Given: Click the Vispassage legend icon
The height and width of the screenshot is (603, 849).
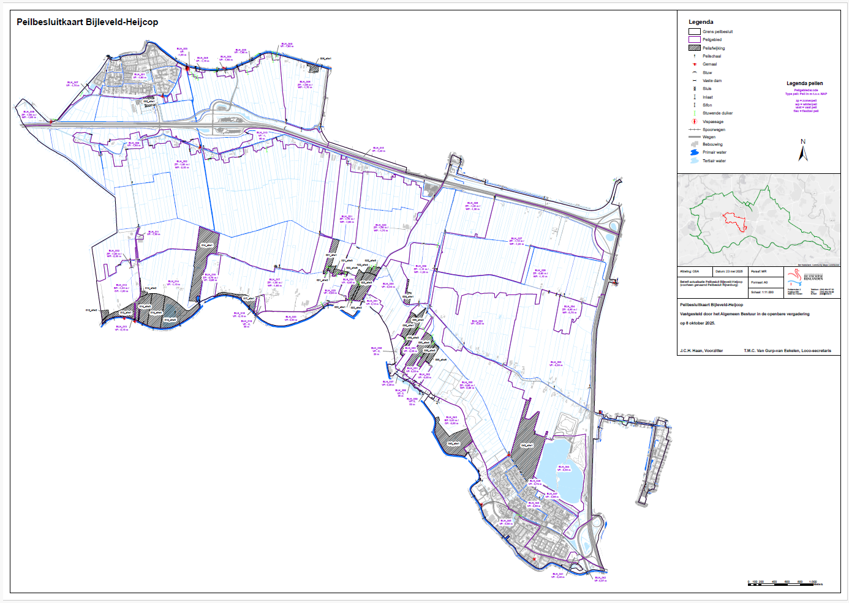Looking at the screenshot, I should [694, 121].
